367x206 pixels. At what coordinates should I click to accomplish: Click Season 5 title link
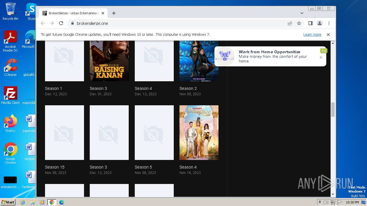(x=143, y=167)
